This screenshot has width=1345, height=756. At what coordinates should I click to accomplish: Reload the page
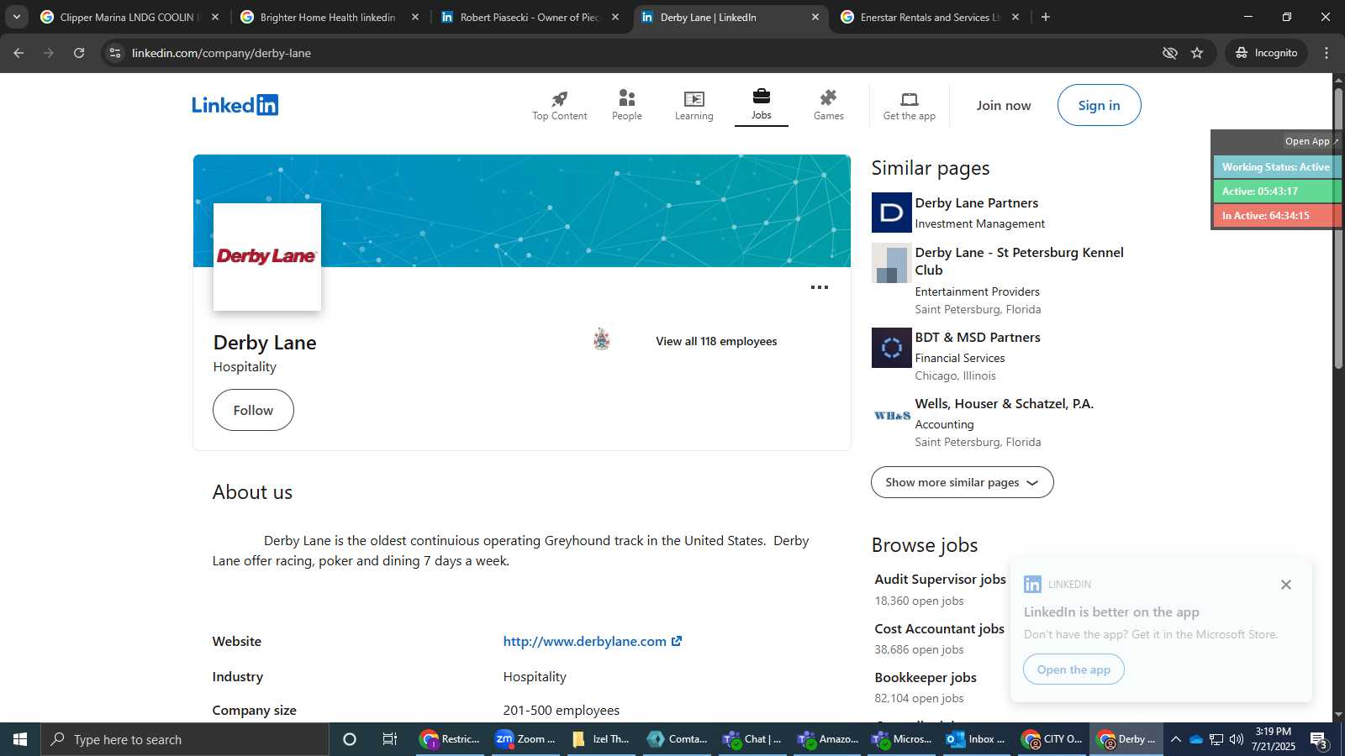point(79,53)
